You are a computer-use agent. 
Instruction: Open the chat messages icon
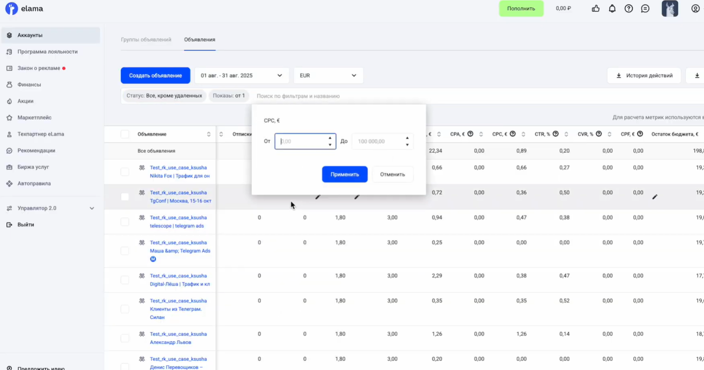point(645,9)
